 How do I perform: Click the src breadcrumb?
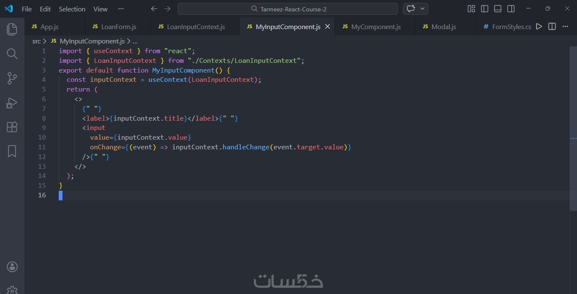pyautogui.click(x=37, y=41)
